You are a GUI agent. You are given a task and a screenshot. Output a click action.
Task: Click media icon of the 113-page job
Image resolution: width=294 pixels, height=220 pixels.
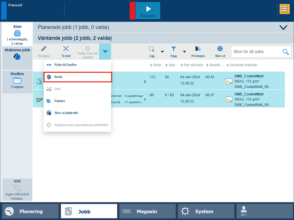click(x=229, y=81)
